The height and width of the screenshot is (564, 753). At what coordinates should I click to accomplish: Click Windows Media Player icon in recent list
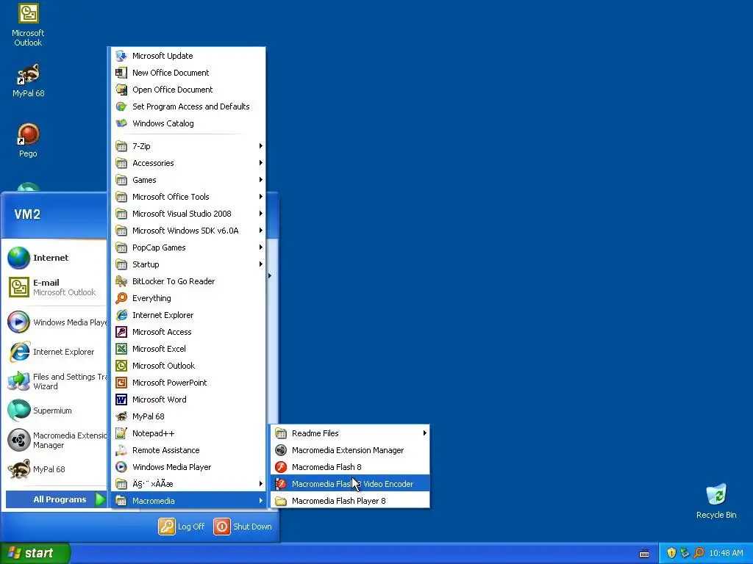(x=18, y=322)
